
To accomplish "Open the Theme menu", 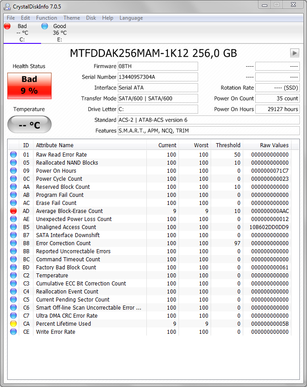I will click(x=72, y=18).
